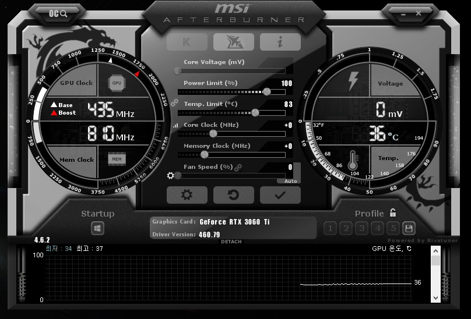Open the OC Scanner
Image resolution: width=471 pixels, height=319 pixels.
pos(58,13)
